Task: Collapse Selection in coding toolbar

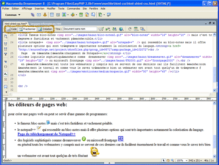Action: pos(5,49)
